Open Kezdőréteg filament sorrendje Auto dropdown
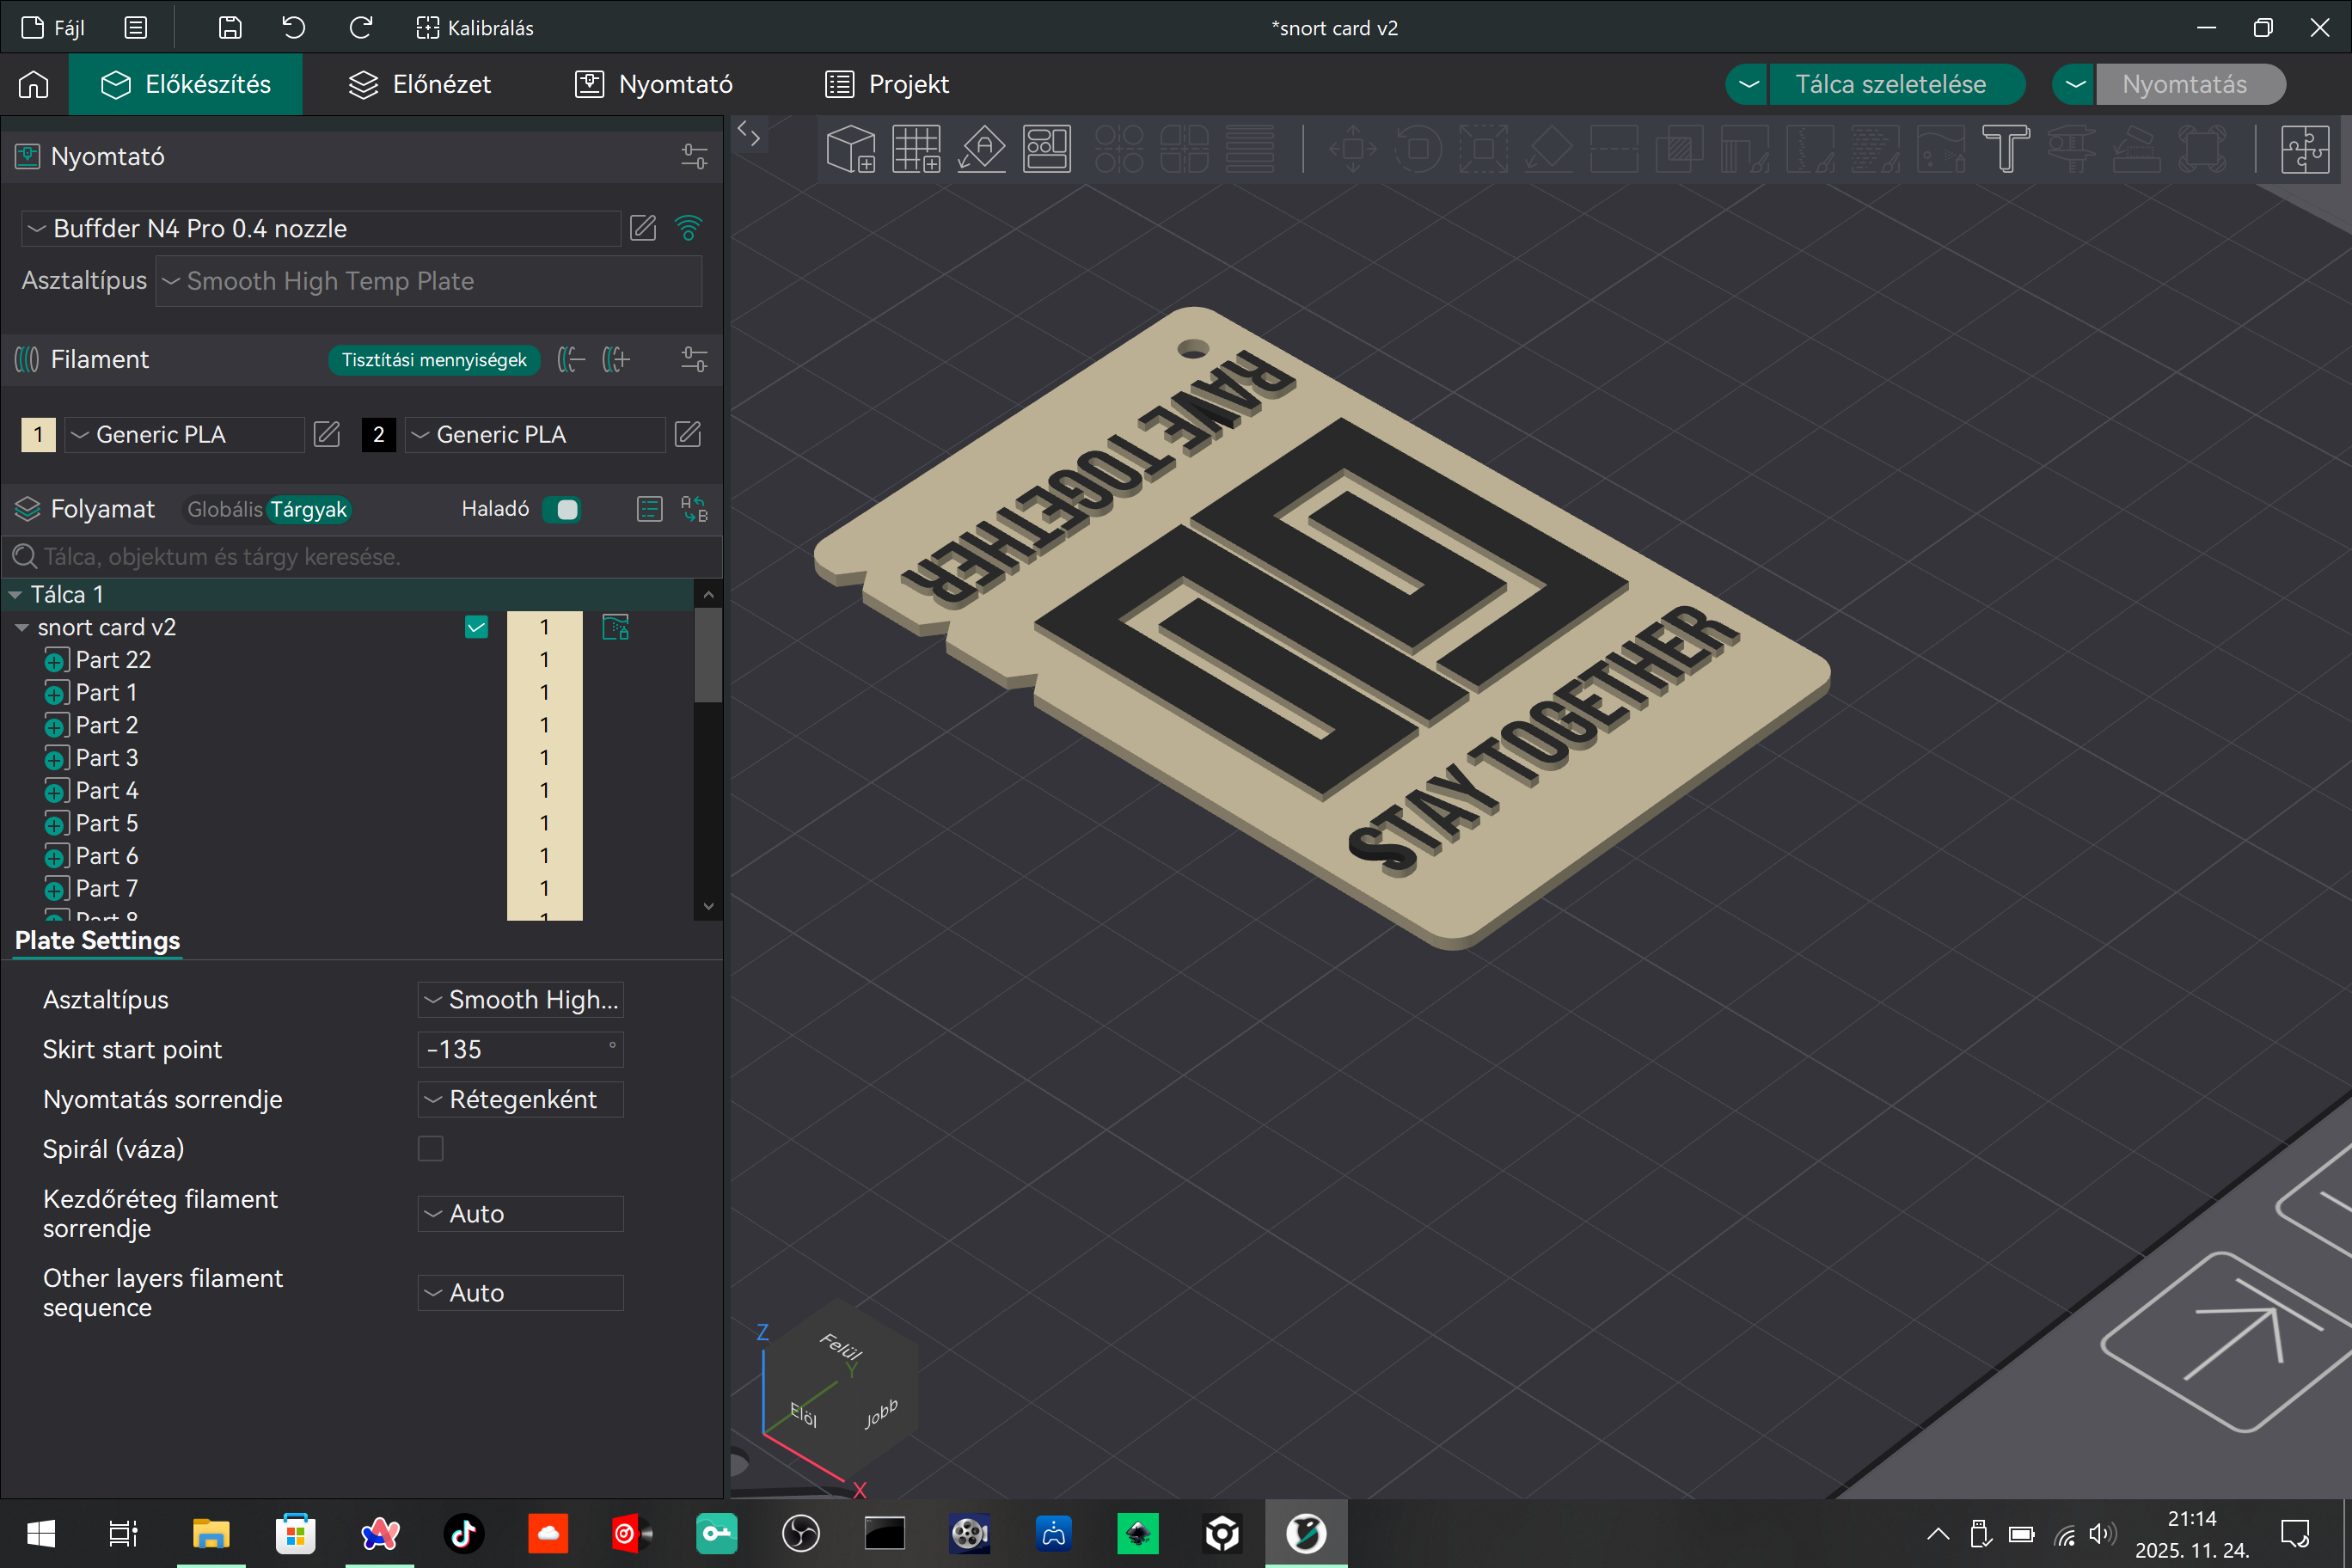 520,1213
